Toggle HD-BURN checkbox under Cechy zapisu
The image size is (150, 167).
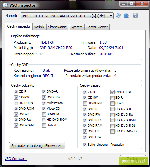coord(85,103)
